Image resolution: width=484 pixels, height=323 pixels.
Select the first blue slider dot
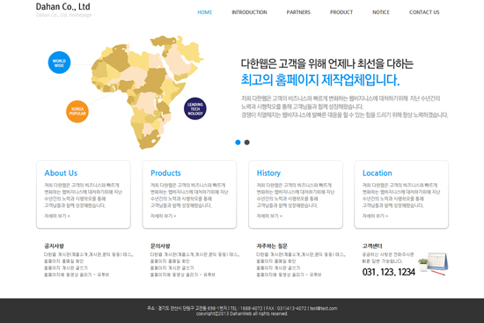(x=238, y=143)
